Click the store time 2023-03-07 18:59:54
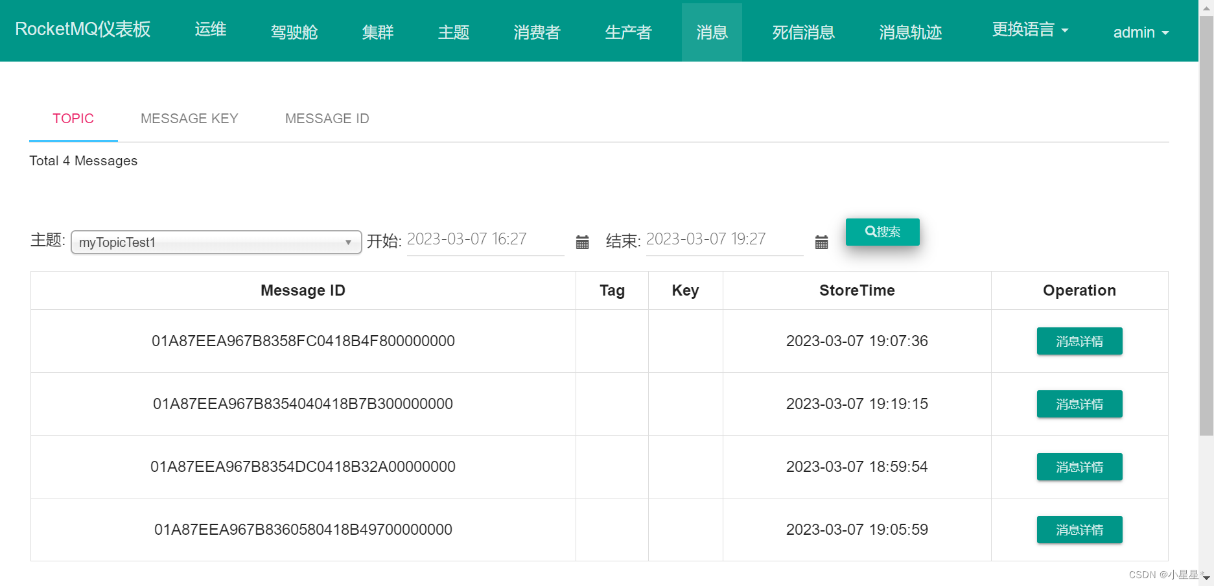Viewport: 1214px width, 586px height. [857, 467]
